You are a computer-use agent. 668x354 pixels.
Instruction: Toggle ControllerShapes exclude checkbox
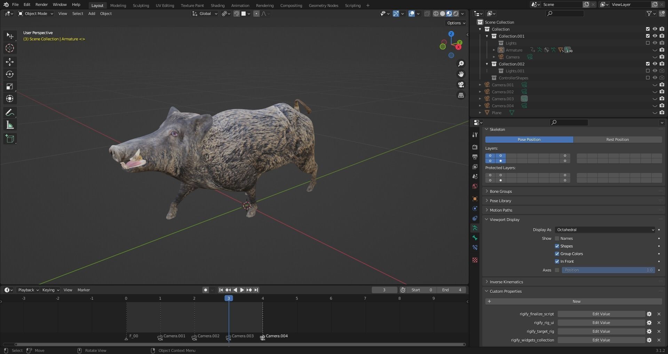pyautogui.click(x=647, y=78)
